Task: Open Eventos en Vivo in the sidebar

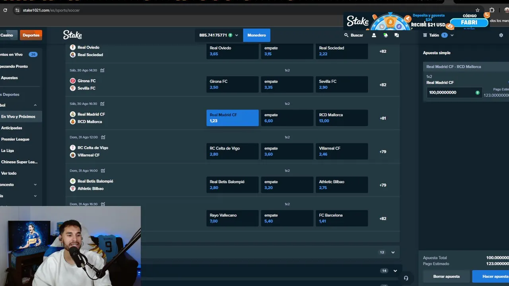Action: pyautogui.click(x=19, y=54)
